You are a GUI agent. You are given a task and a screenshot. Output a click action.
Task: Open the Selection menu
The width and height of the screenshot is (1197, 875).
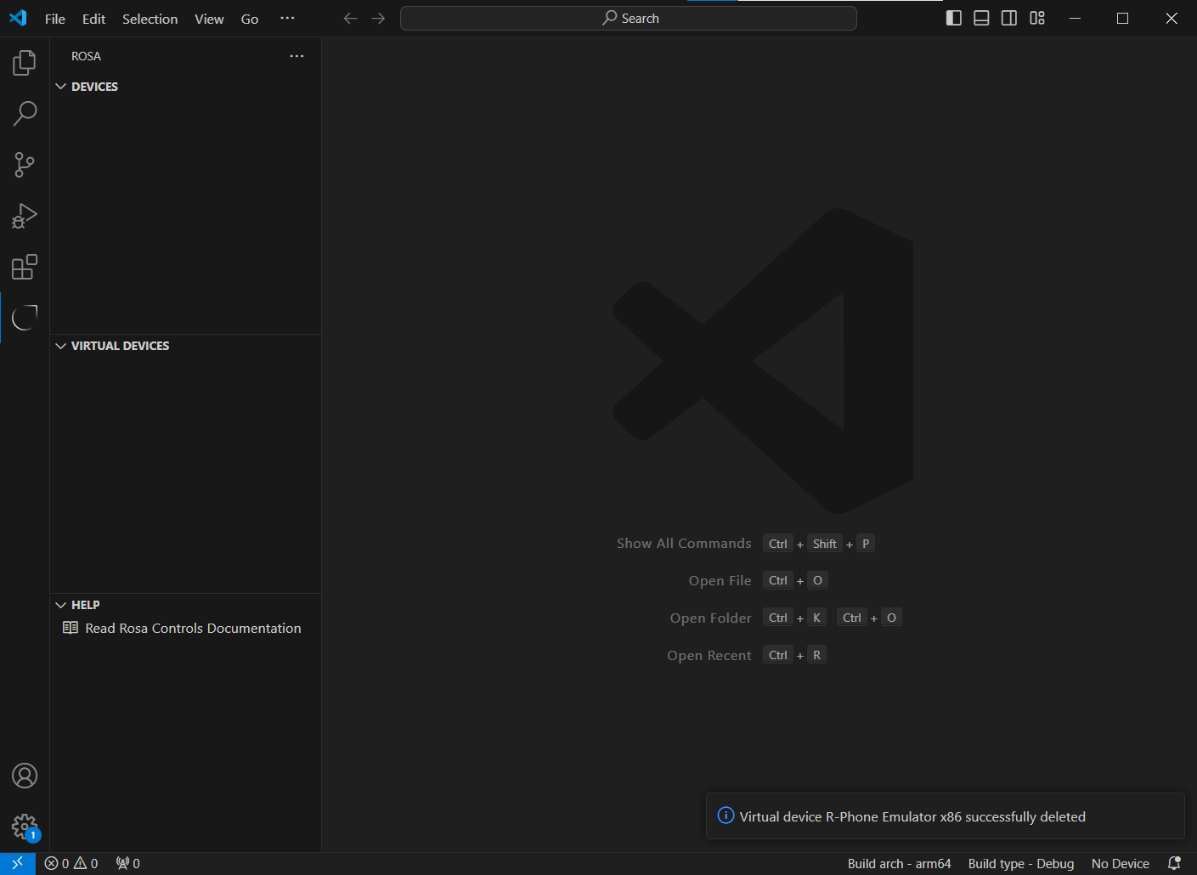[x=150, y=19]
